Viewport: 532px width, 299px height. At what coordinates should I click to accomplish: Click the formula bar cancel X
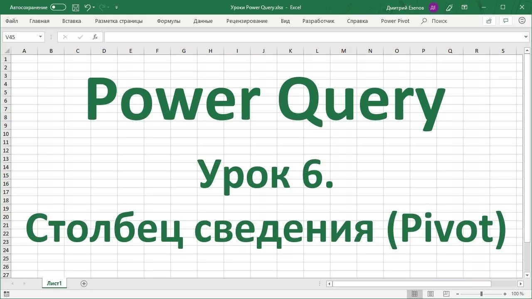point(65,37)
